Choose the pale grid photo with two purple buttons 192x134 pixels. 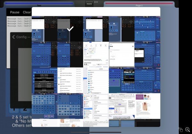tap(44, 106)
